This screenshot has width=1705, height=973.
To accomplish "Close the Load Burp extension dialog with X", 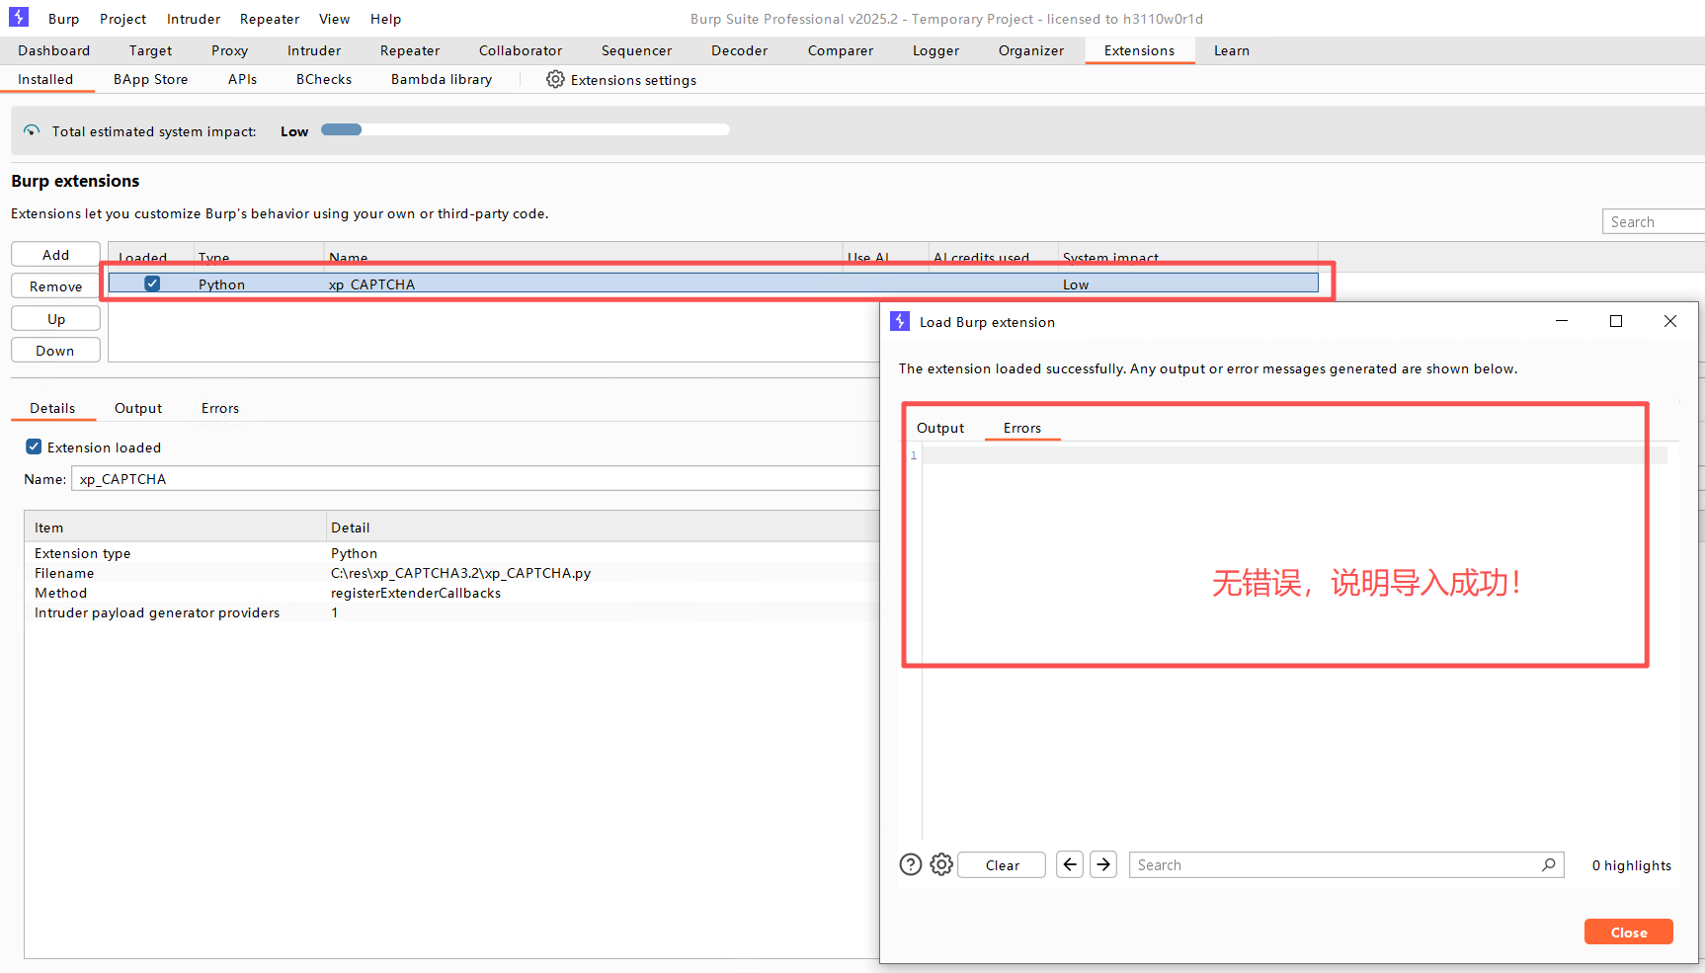I will click(x=1670, y=321).
